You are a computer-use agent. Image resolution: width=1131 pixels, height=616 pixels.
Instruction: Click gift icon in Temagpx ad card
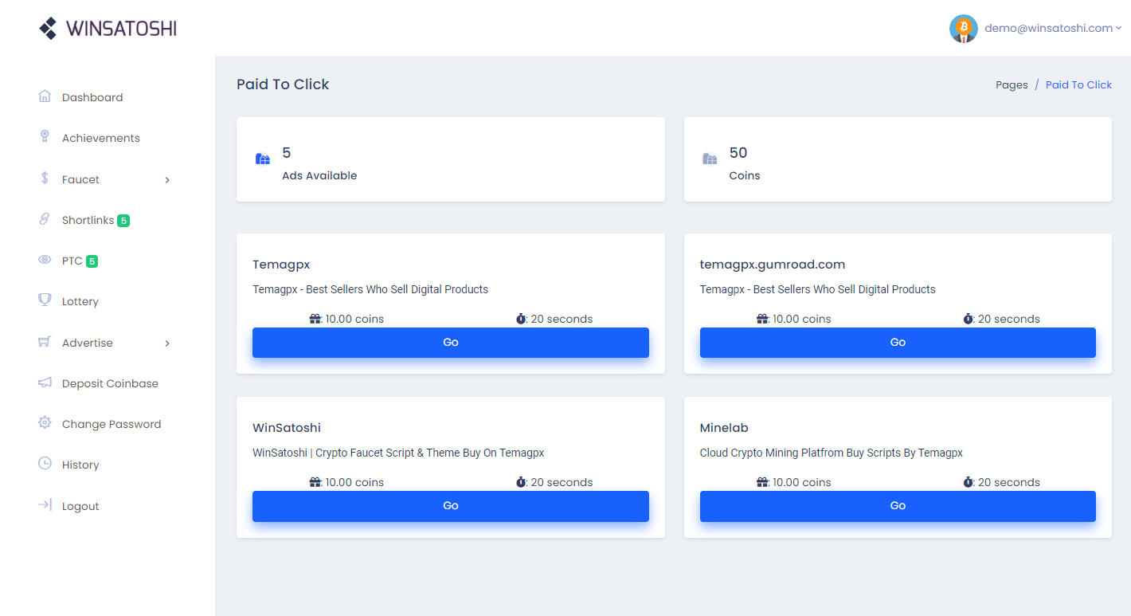tap(315, 319)
